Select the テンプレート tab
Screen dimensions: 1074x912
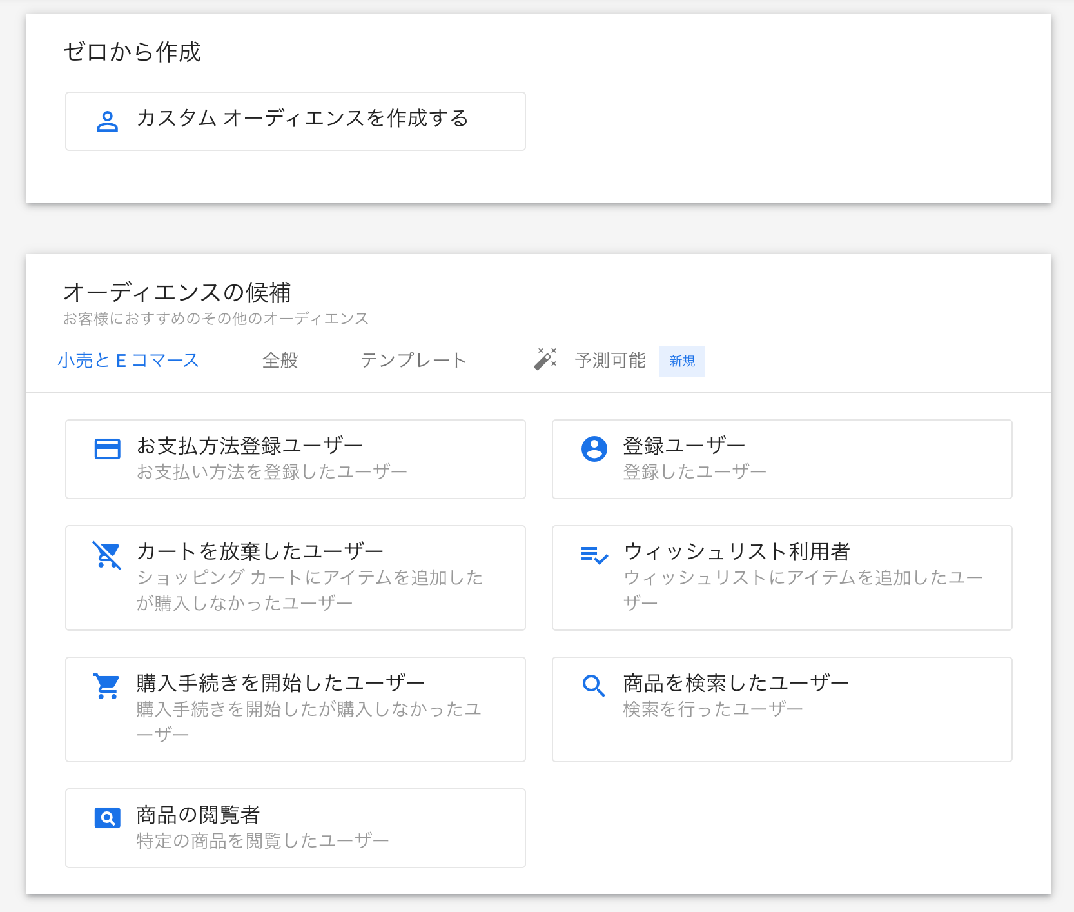point(413,361)
